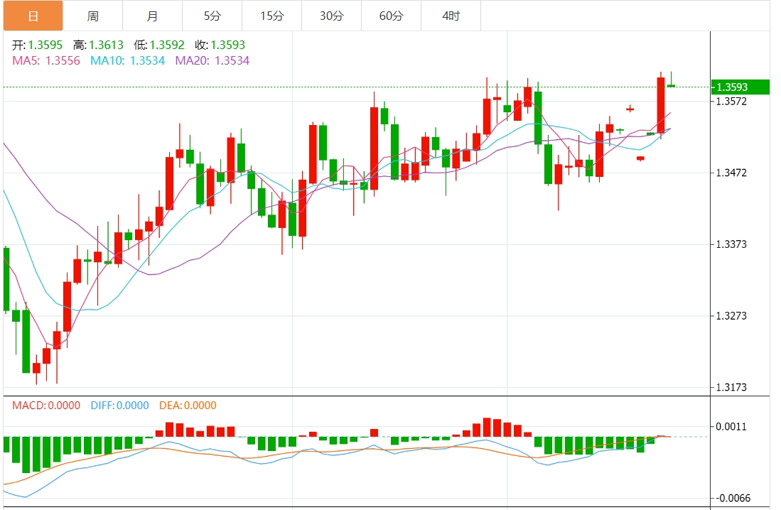
Task: Click the 1.3273 price axis label
Action: pos(731,316)
